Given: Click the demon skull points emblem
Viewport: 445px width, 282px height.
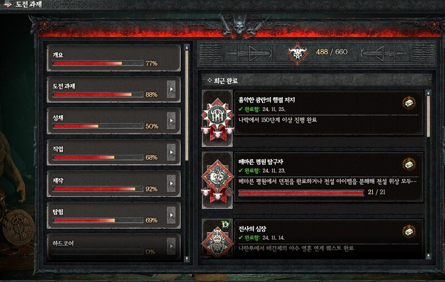Looking at the screenshot, I should click(297, 53).
